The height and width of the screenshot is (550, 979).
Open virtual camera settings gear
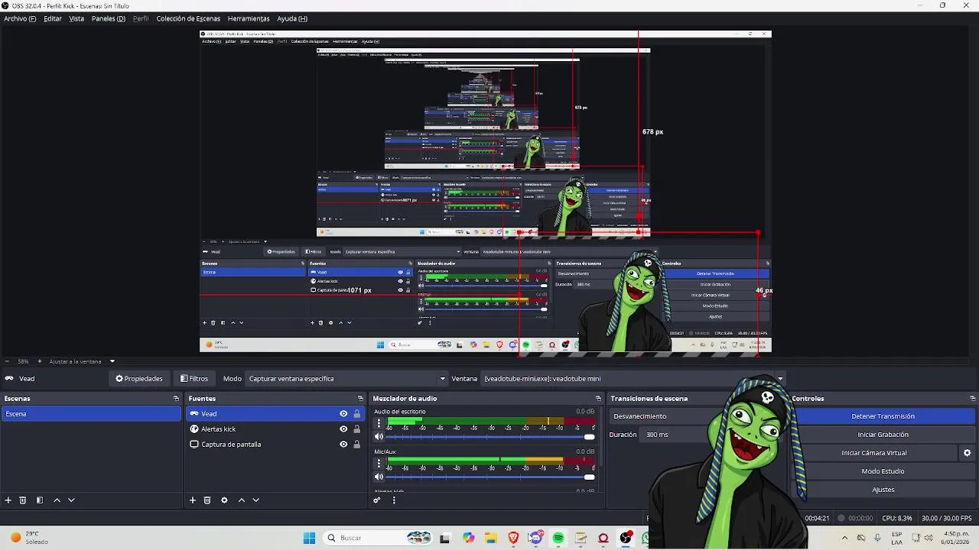pos(967,453)
